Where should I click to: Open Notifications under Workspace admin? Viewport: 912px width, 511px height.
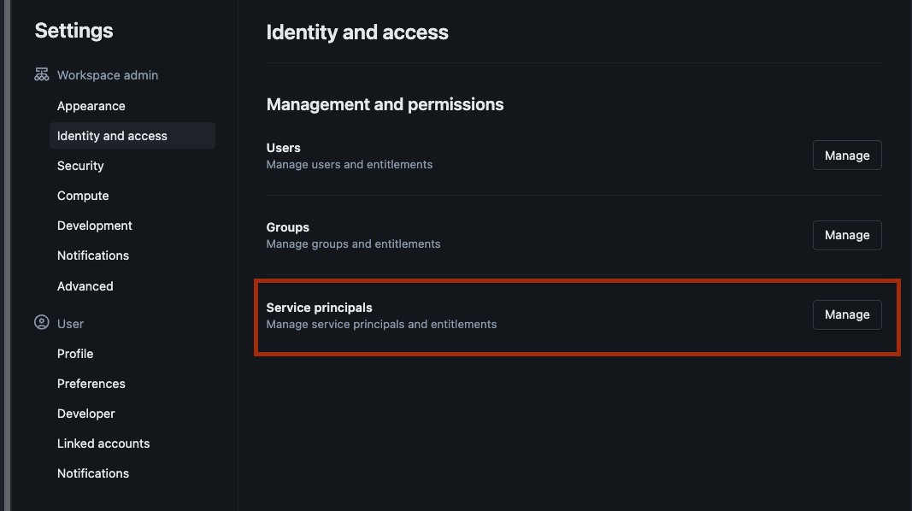tap(93, 255)
